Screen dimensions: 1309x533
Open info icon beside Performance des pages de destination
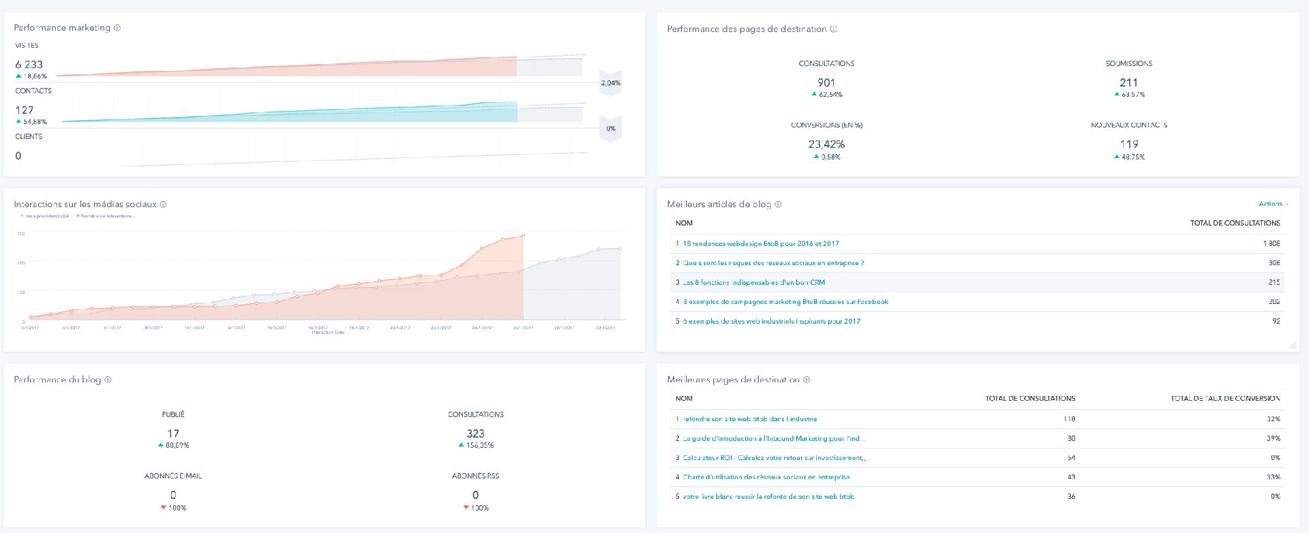coord(834,29)
